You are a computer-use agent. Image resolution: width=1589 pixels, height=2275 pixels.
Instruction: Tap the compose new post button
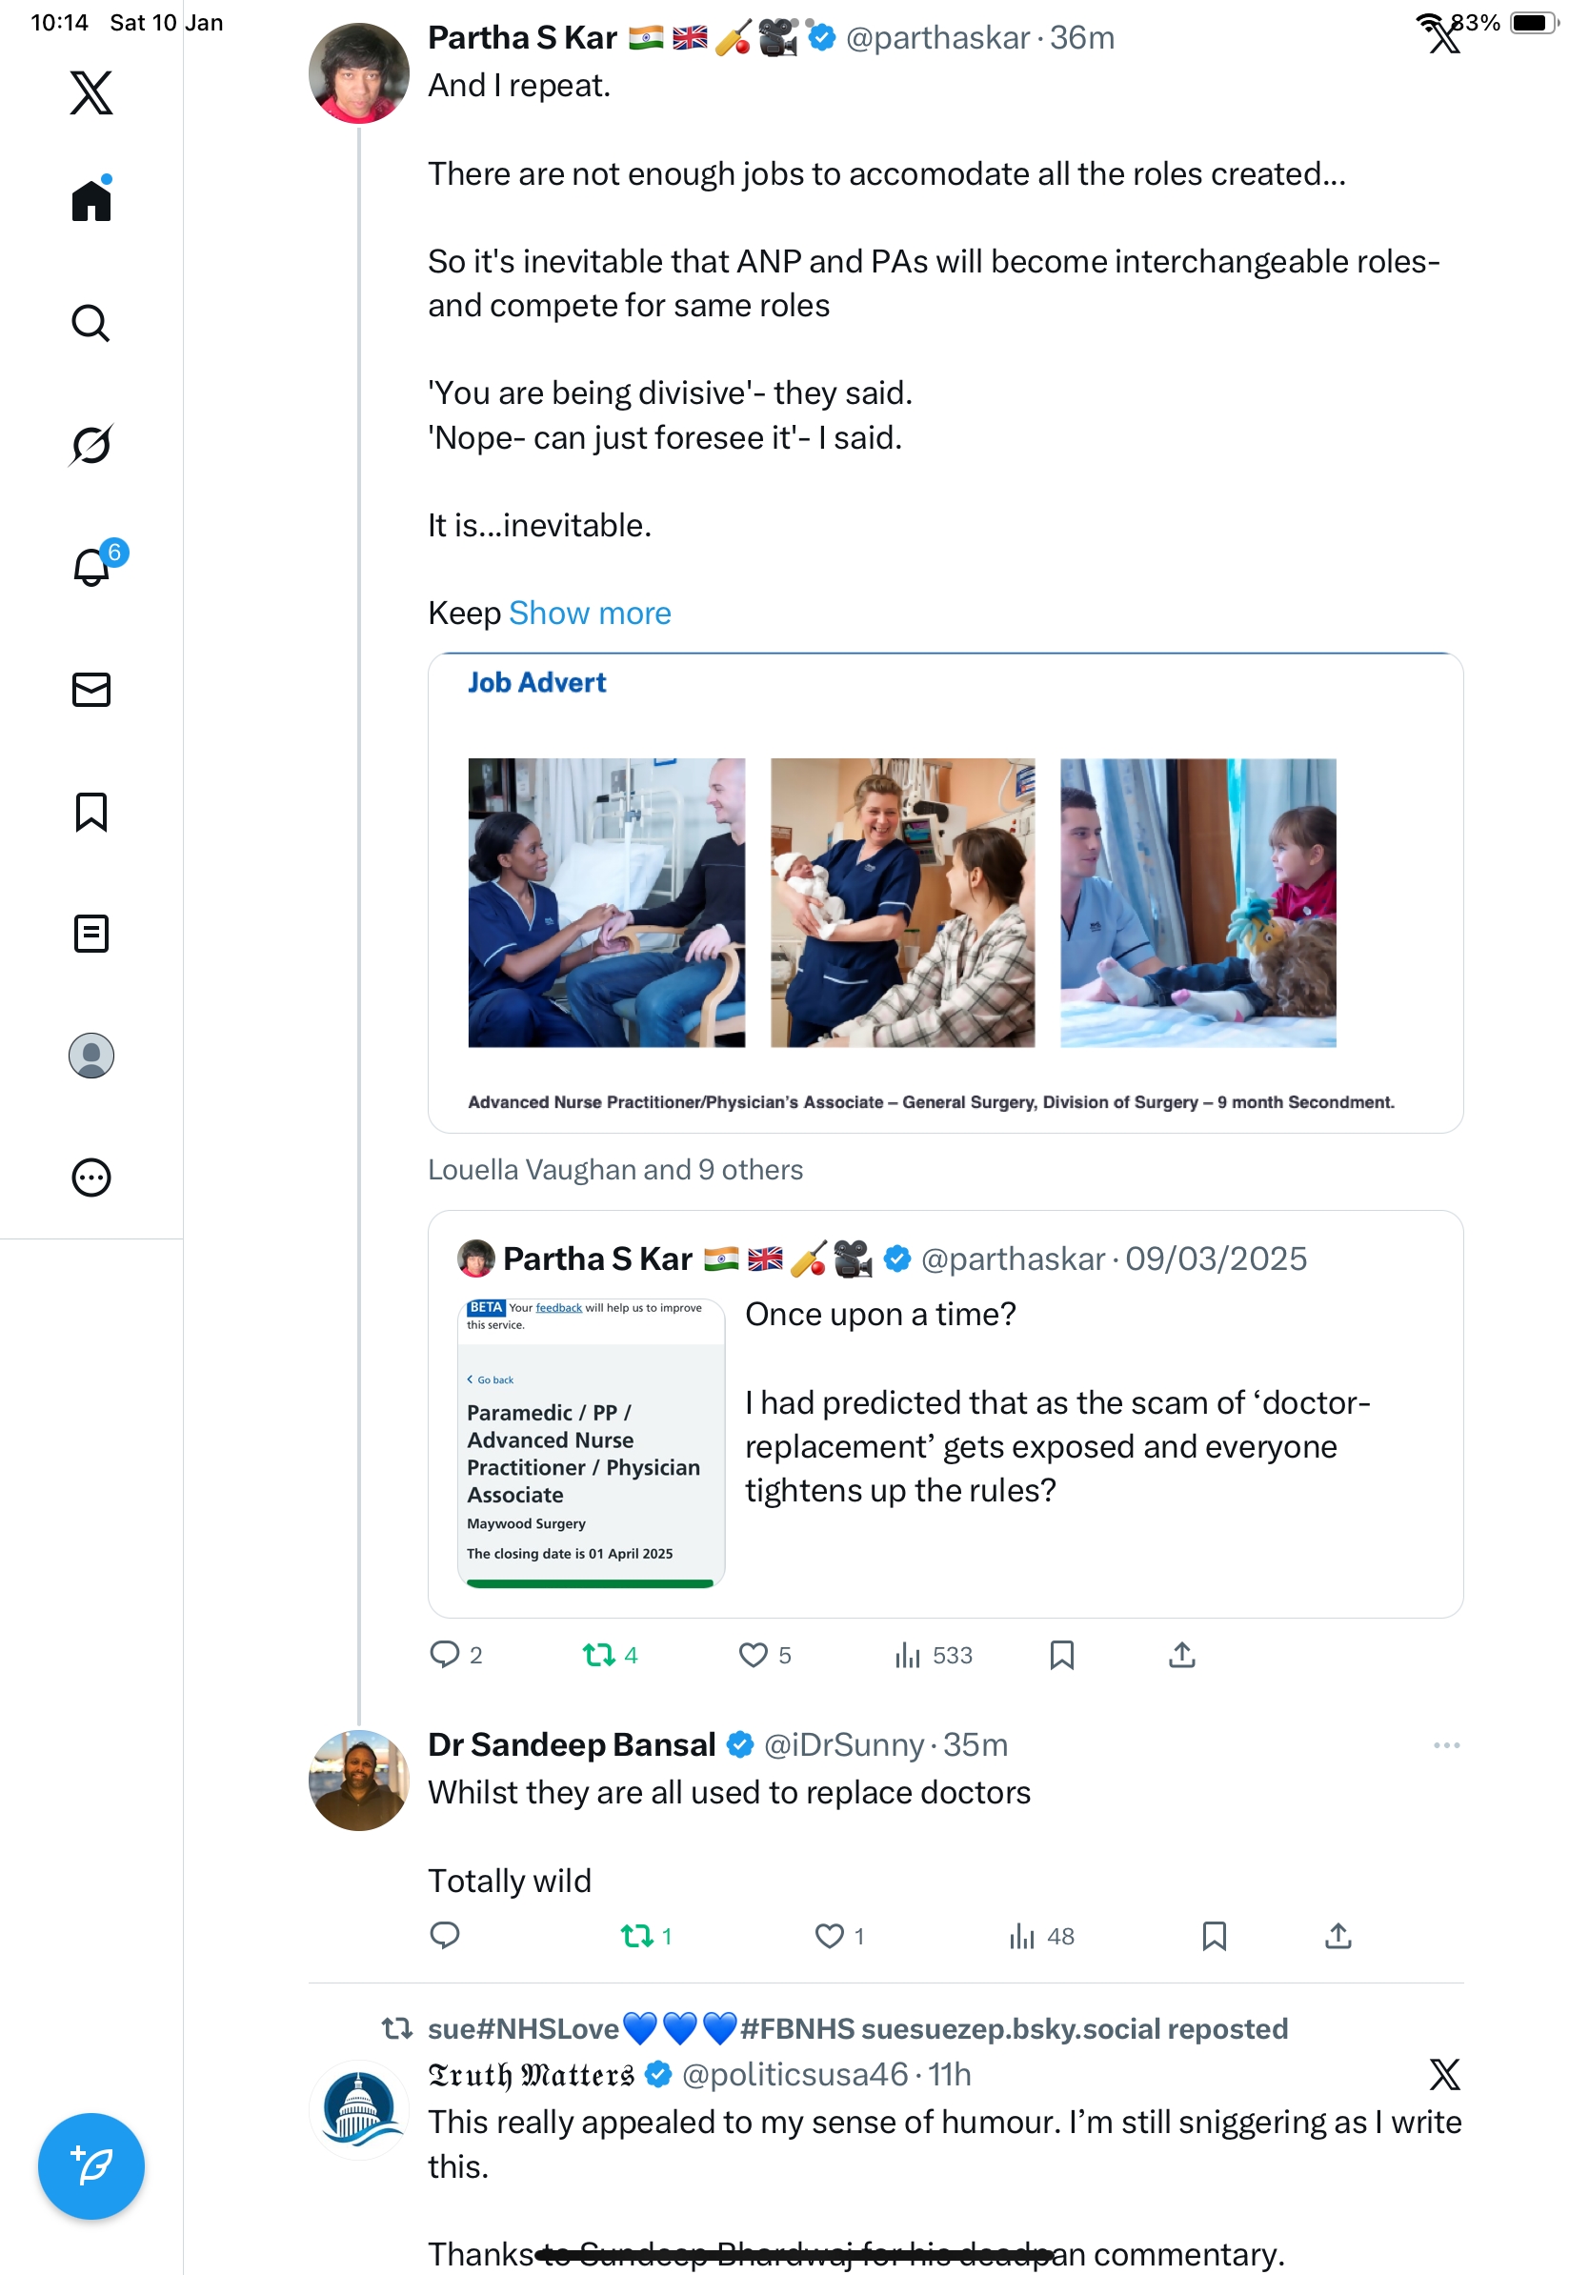pyautogui.click(x=91, y=2166)
